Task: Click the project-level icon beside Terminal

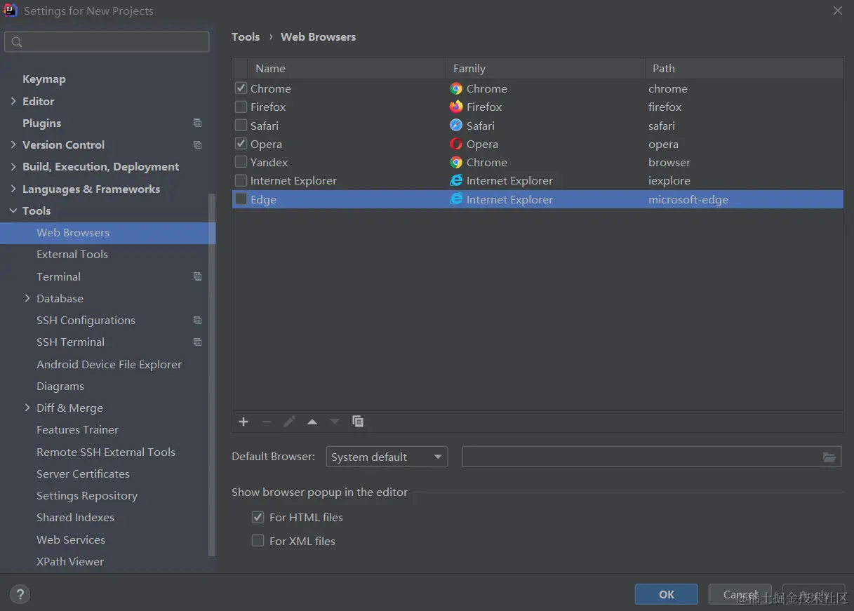Action: pos(197,276)
